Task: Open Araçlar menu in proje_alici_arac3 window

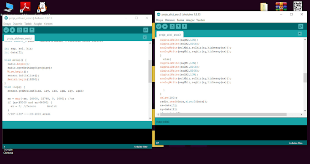Action: tap(191, 20)
